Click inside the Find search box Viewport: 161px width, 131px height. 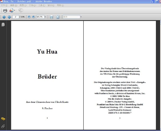pos(71,17)
